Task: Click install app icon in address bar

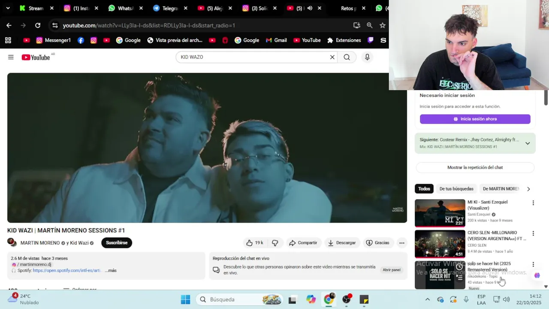Action: pos(356,25)
